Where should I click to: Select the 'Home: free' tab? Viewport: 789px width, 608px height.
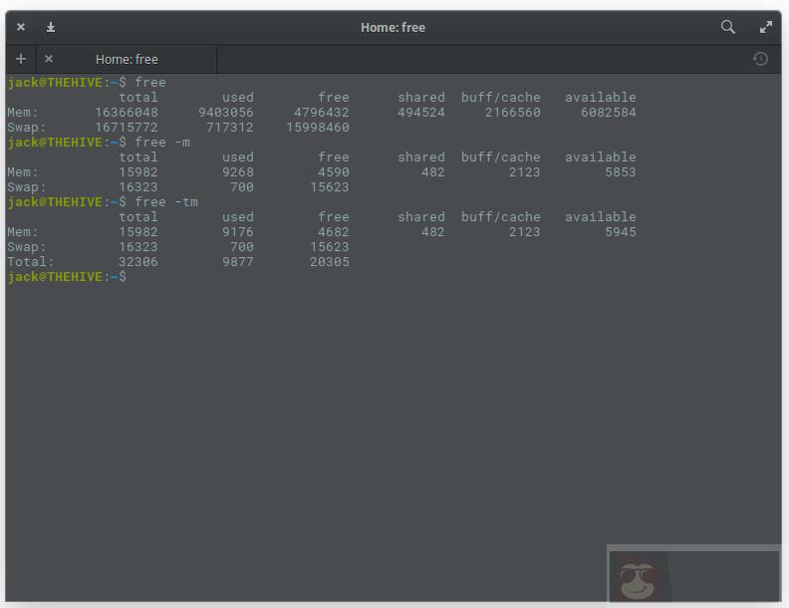pyautogui.click(x=127, y=60)
